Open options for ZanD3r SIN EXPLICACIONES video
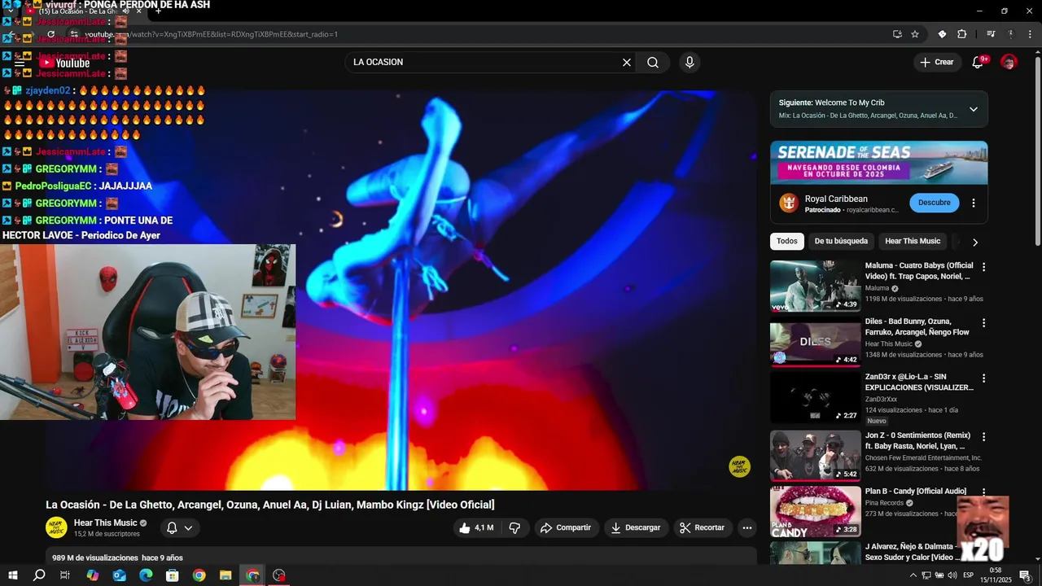1042x586 pixels. pyautogui.click(x=983, y=378)
